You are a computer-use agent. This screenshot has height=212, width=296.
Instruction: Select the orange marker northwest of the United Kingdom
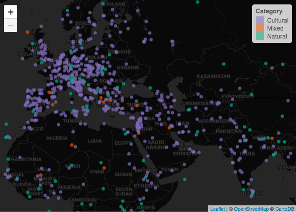pyautogui.click(x=27, y=32)
